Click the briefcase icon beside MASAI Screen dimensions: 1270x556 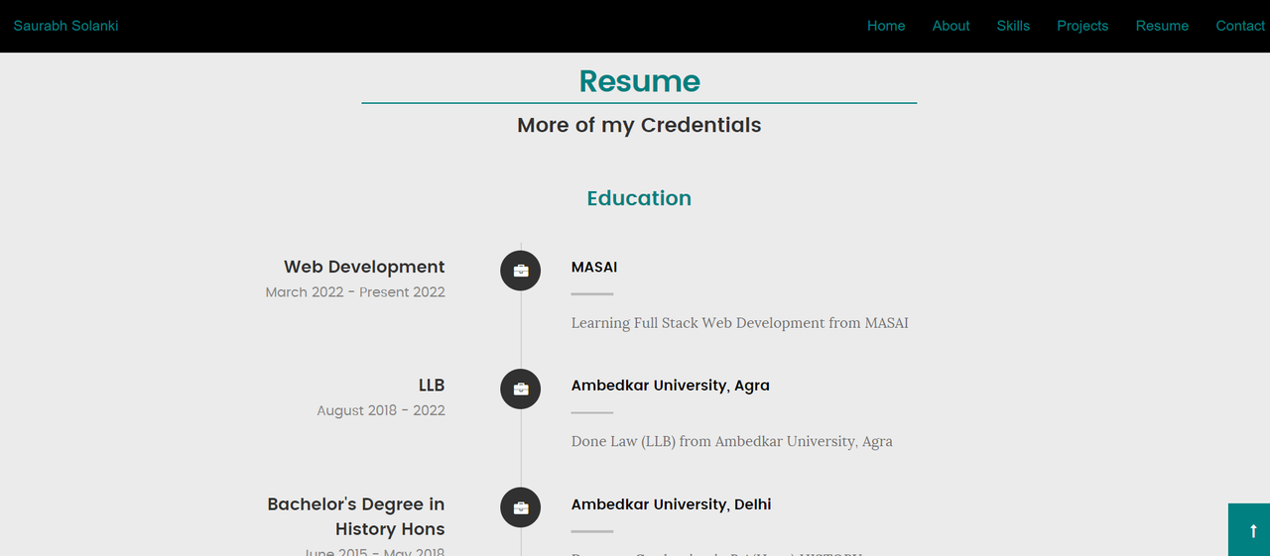(x=520, y=271)
